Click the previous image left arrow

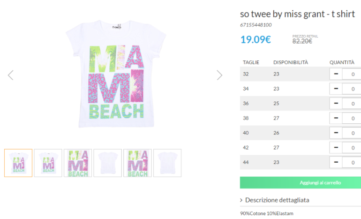[x=10, y=75]
